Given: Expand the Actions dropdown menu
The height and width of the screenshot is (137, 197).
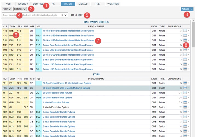Looking at the screenshot, I should coord(187,9).
